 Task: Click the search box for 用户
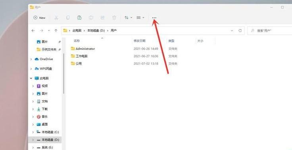pyautogui.click(x=270, y=30)
